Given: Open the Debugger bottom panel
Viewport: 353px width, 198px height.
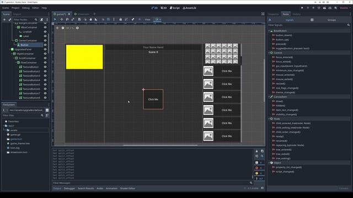Looking at the screenshot, I should (x=69, y=189).
